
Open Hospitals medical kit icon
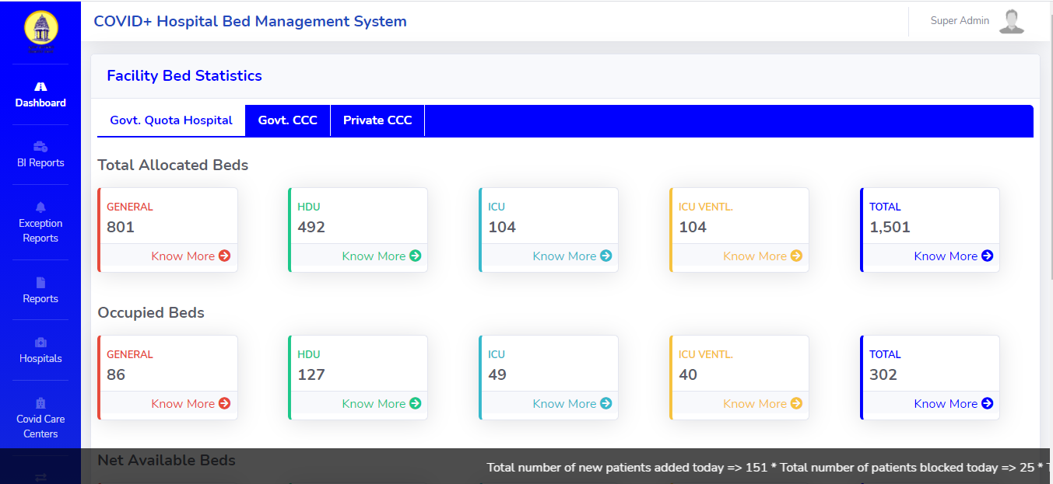pyautogui.click(x=40, y=342)
